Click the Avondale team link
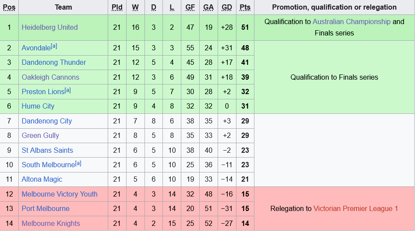The height and width of the screenshot is (232, 416). [36, 48]
